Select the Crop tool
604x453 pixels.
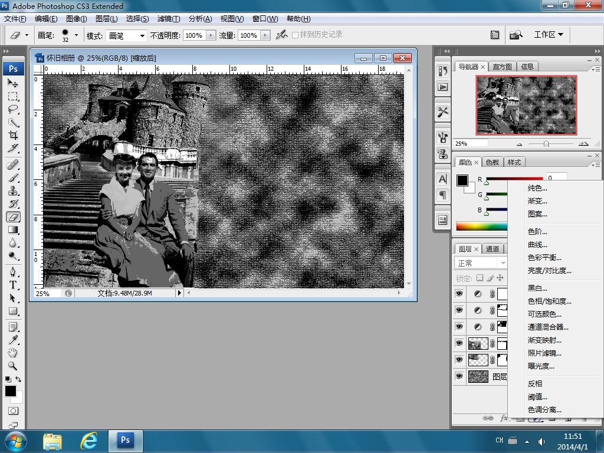pos(12,135)
